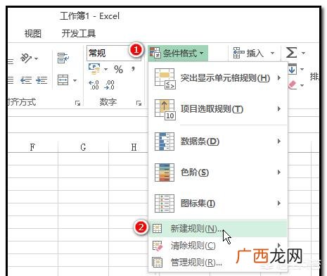Open the Icon Sets (图标集) submenu
327x276 pixels.
(x=218, y=203)
